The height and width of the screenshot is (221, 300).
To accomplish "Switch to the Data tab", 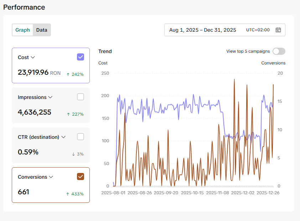I will (42, 30).
